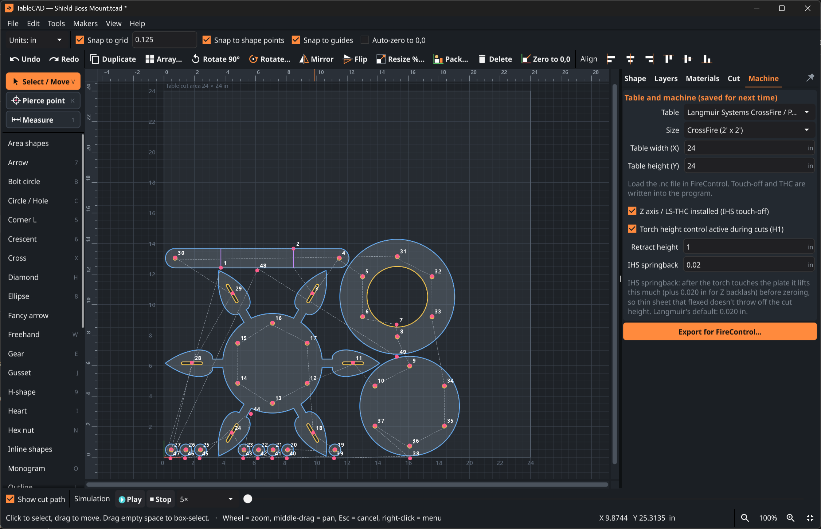Toggle torch height control during cuts
Image resolution: width=821 pixels, height=529 pixels.
(x=632, y=229)
